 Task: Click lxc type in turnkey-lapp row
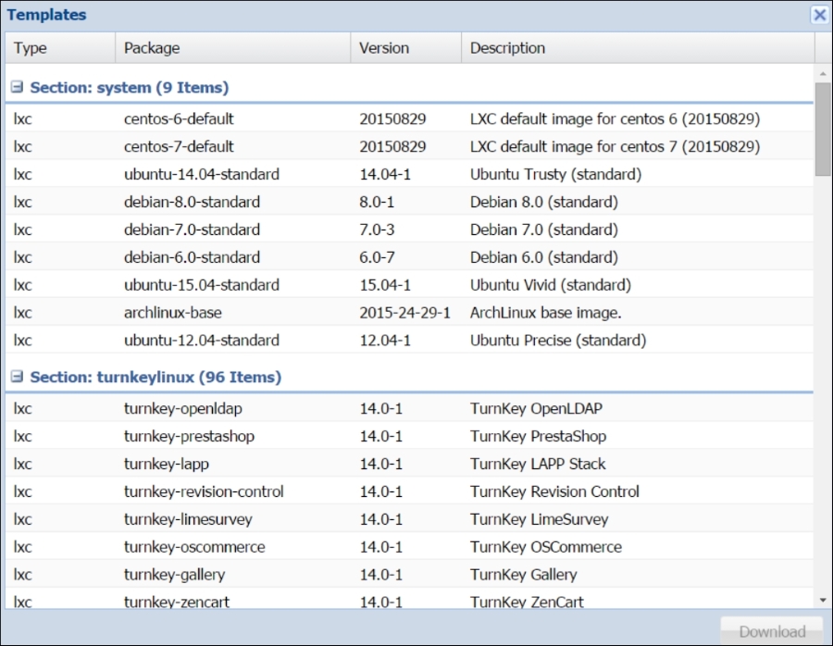[x=23, y=464]
